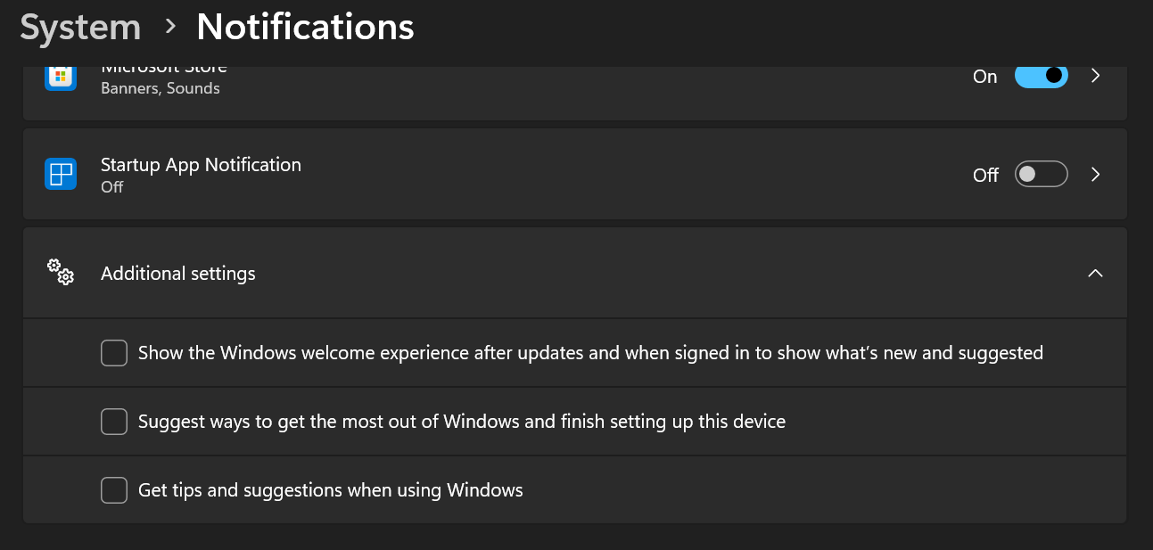Click the breadcrumb arrow after System

pos(170,27)
